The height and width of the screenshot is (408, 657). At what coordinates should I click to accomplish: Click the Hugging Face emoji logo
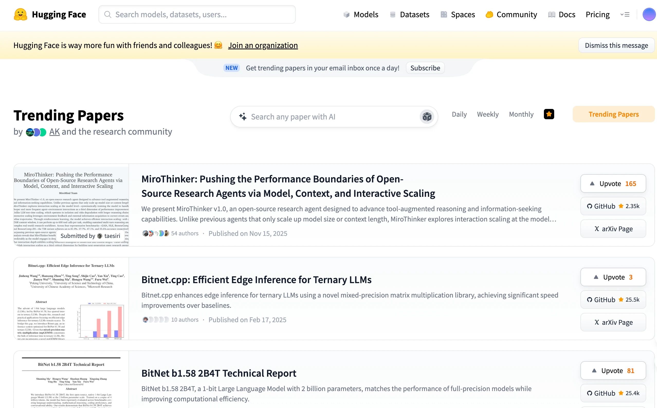20,15
